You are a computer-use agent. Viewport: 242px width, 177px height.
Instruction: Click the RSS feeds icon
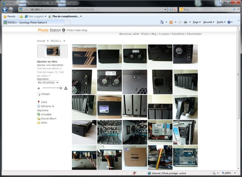click(x=171, y=22)
